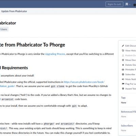Click the 'phorge/' code snippet
The height and width of the screenshot is (136, 136).
(49, 124)
